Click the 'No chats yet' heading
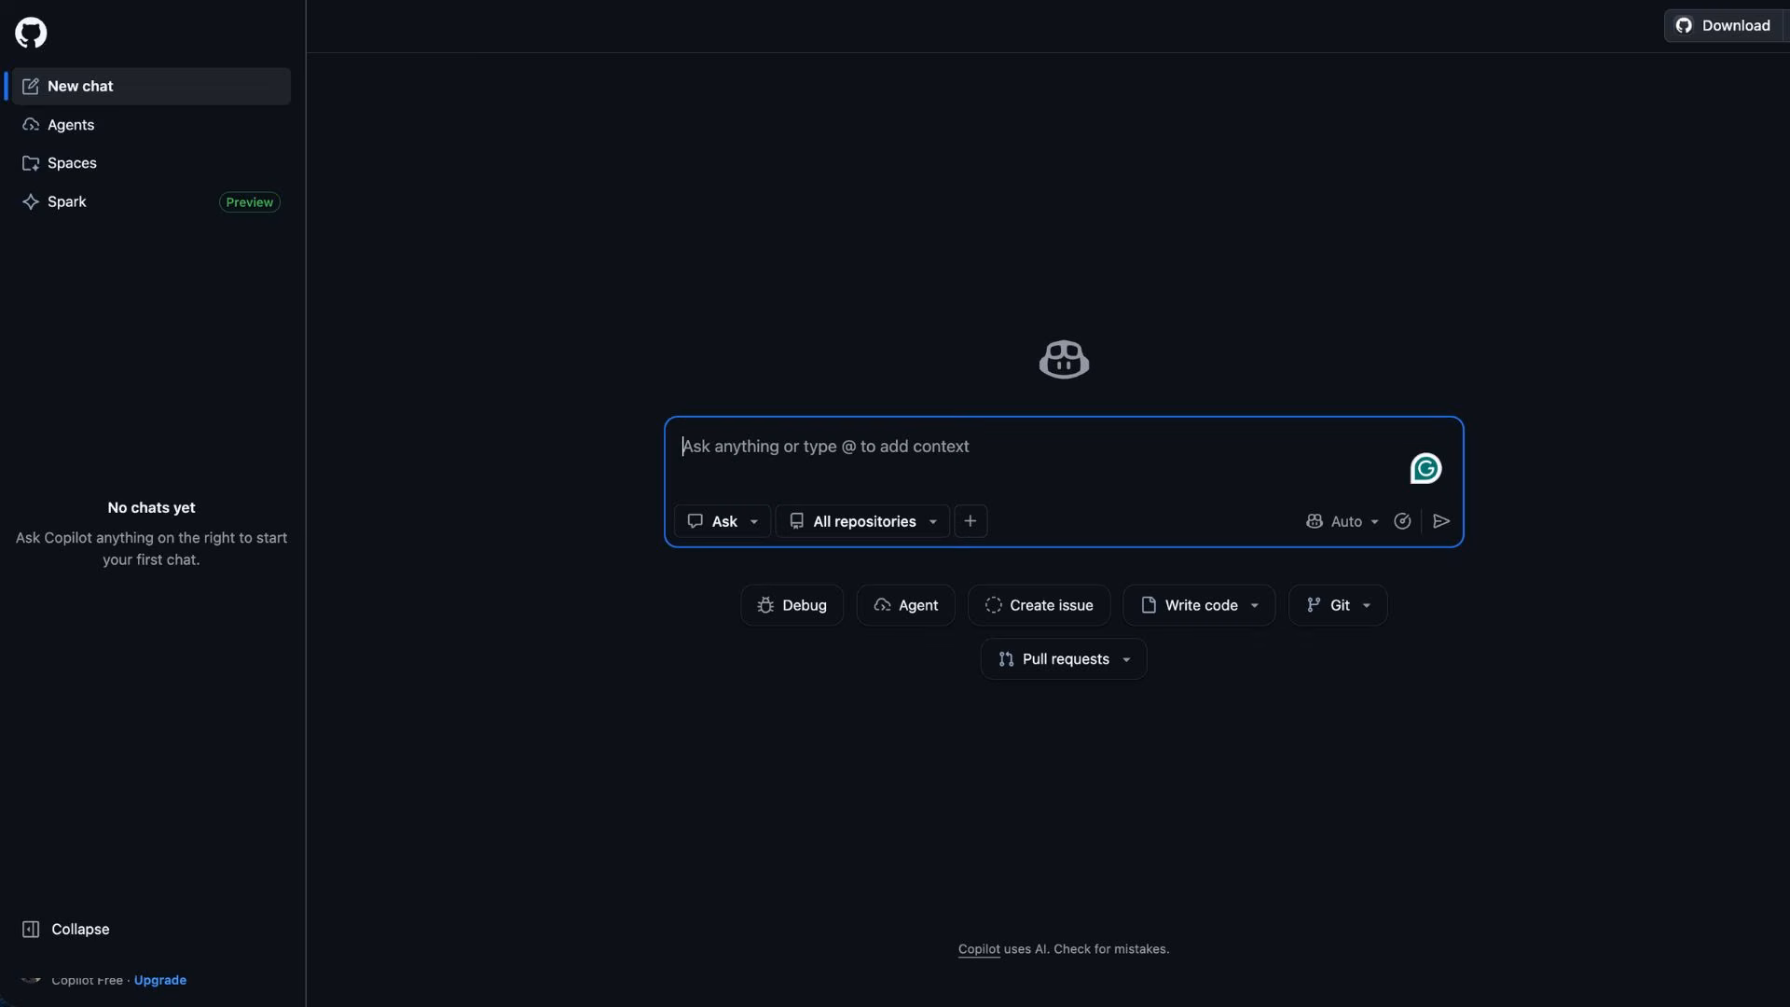The height and width of the screenshot is (1007, 1790). [x=151, y=508]
